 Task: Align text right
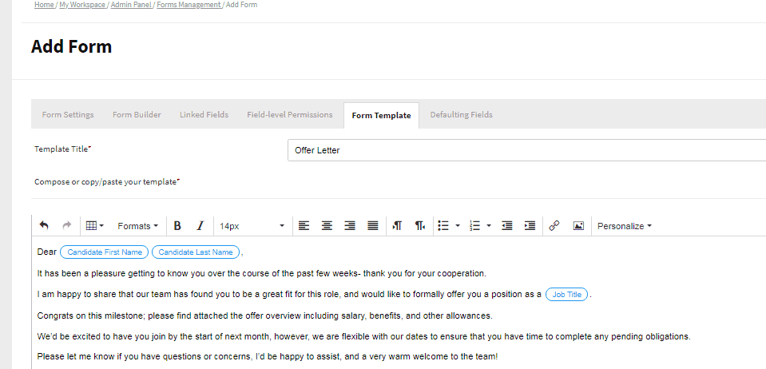[350, 226]
